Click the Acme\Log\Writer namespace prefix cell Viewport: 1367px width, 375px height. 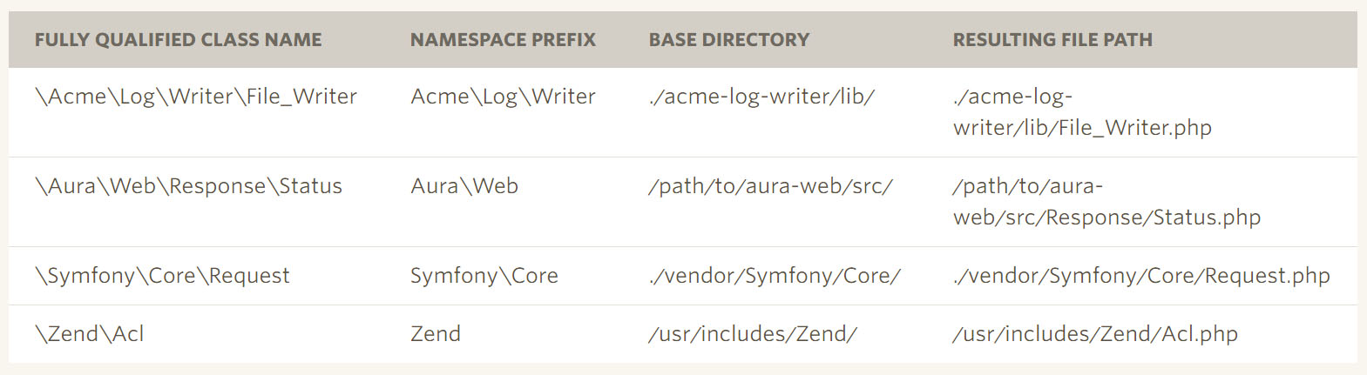click(x=503, y=97)
